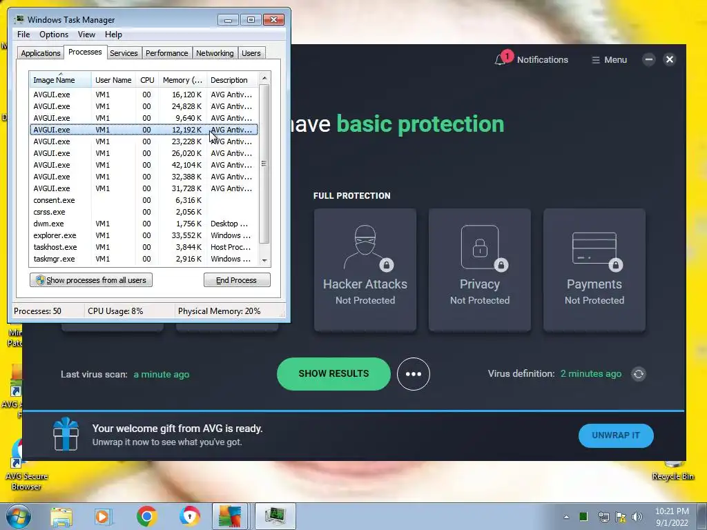The width and height of the screenshot is (707, 530).
Task: Sort processes by CPU column header
Action: (147, 80)
